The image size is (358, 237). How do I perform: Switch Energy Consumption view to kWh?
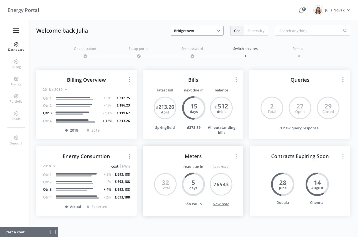coord(126,166)
